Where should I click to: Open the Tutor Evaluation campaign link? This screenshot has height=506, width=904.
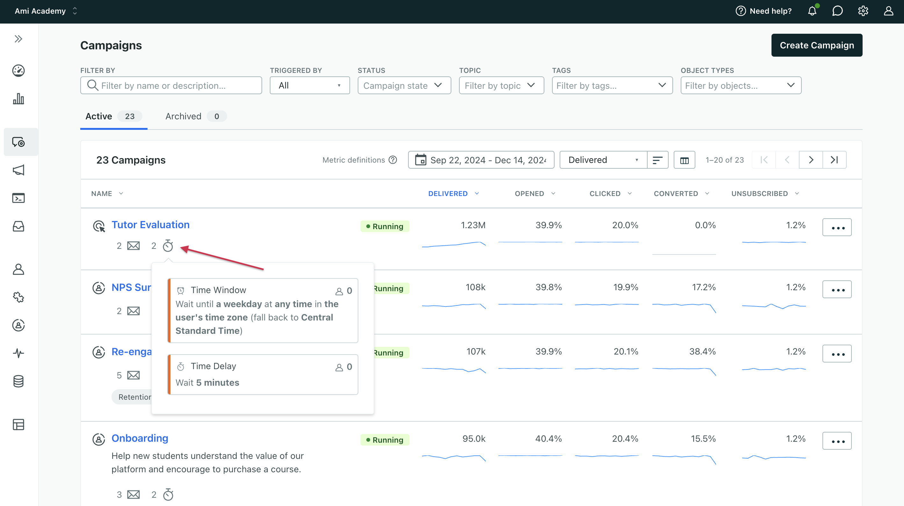tap(150, 225)
